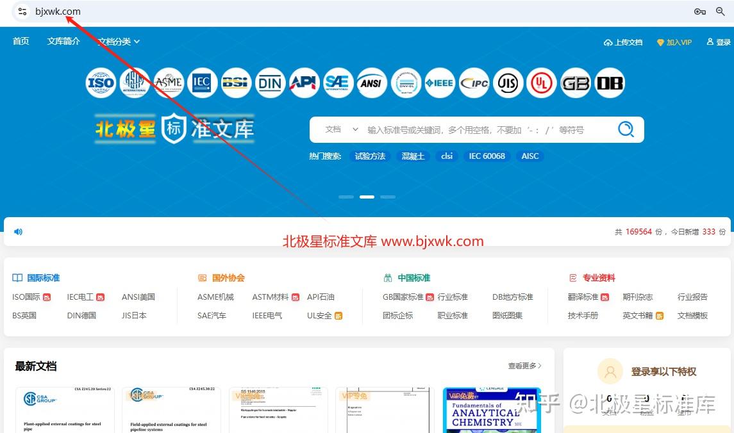
Task: Click the DIN logo icon
Action: pyautogui.click(x=270, y=83)
